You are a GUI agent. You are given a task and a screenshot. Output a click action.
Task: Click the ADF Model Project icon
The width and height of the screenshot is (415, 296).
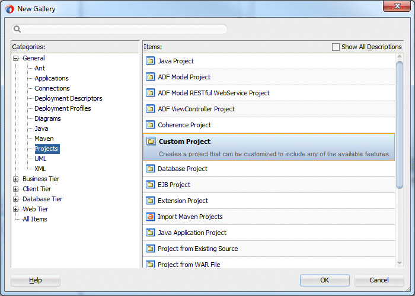click(x=151, y=77)
